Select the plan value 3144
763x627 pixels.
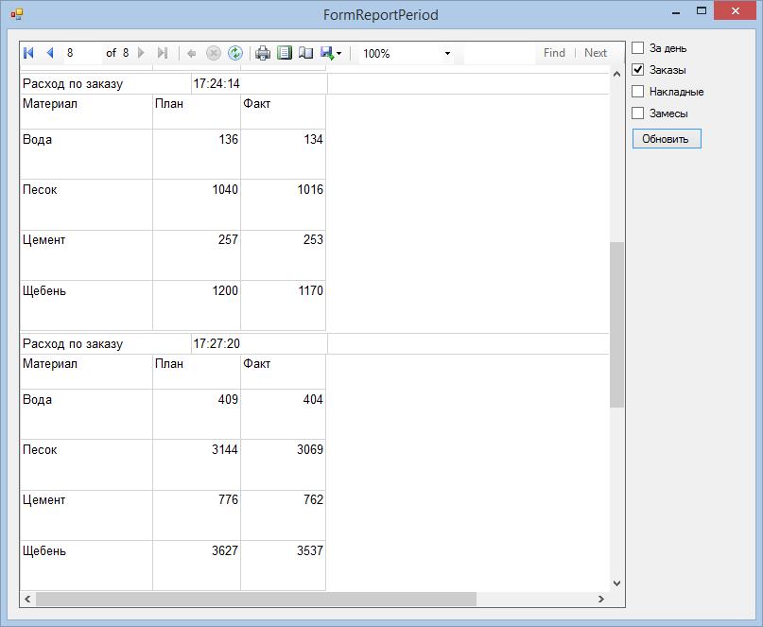(x=225, y=449)
